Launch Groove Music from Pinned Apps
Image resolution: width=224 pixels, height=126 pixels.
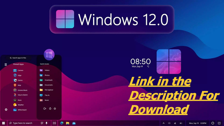[x=20, y=90]
